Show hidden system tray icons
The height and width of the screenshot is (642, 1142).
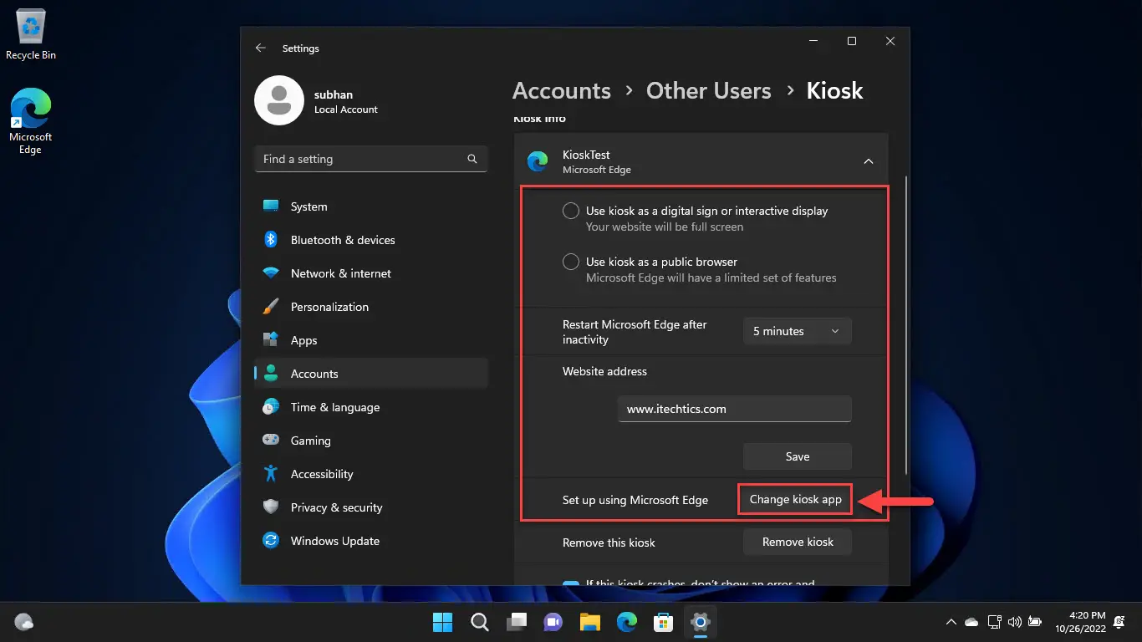pyautogui.click(x=951, y=622)
